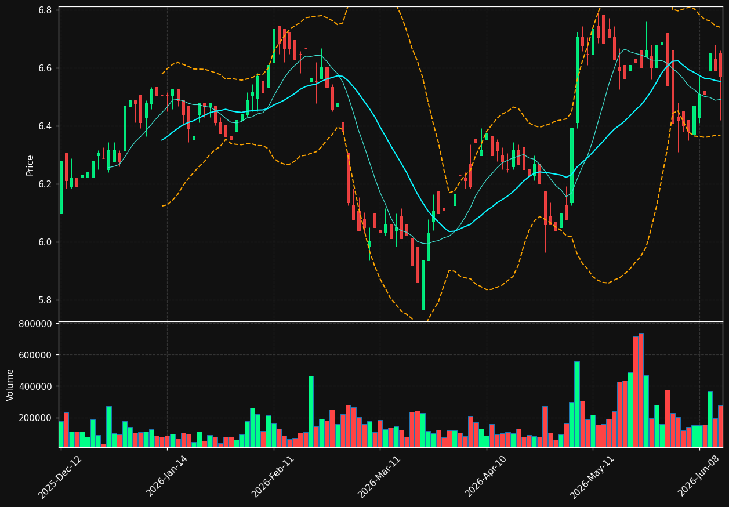Click the 800000 volume axis value

(35, 324)
